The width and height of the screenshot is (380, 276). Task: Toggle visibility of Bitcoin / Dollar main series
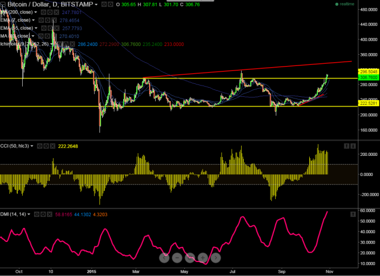(x=104, y=4)
